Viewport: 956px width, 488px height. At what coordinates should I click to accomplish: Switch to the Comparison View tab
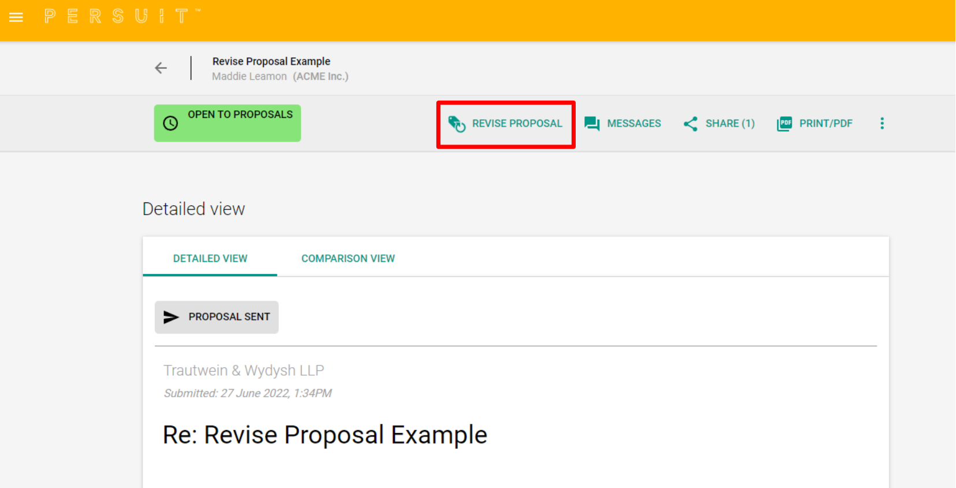[348, 258]
